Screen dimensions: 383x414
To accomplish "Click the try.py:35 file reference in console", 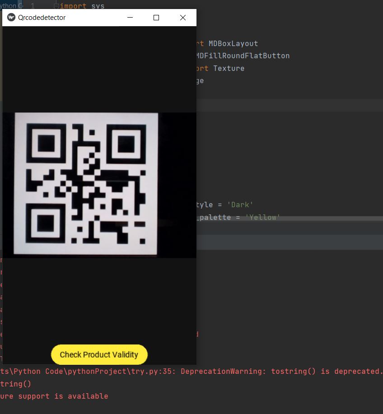I will click(151, 371).
